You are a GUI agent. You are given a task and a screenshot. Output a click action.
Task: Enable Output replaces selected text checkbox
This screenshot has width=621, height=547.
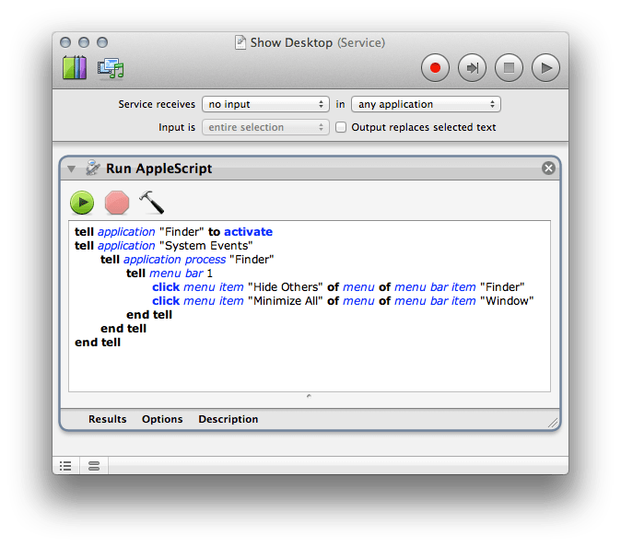click(341, 127)
